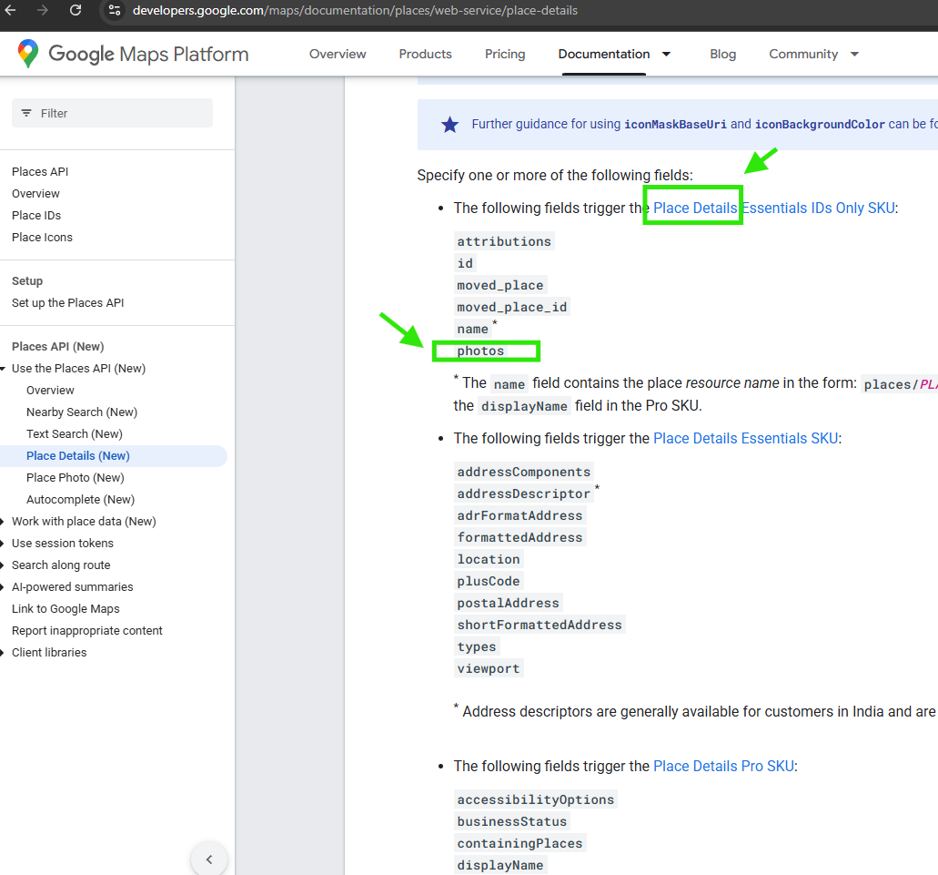Collapse Use the Places API (New) section
Image resolution: width=938 pixels, height=875 pixels.
(4, 369)
